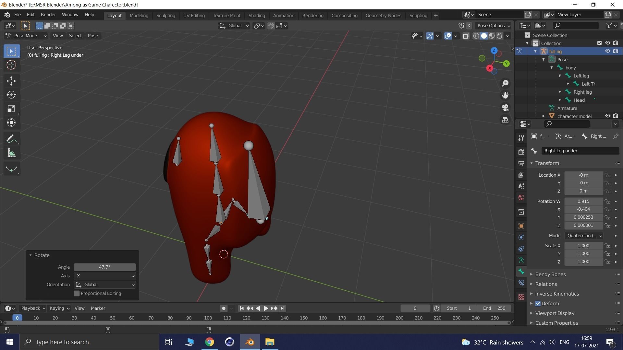Open Object Data armature properties tab
623x350 pixels.
pyautogui.click(x=521, y=260)
